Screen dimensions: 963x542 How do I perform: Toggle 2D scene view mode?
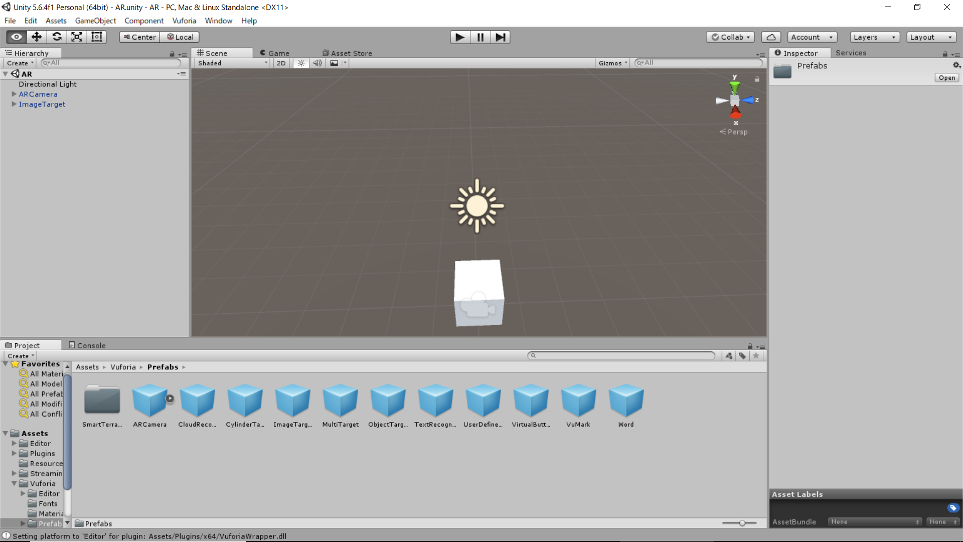click(x=281, y=63)
